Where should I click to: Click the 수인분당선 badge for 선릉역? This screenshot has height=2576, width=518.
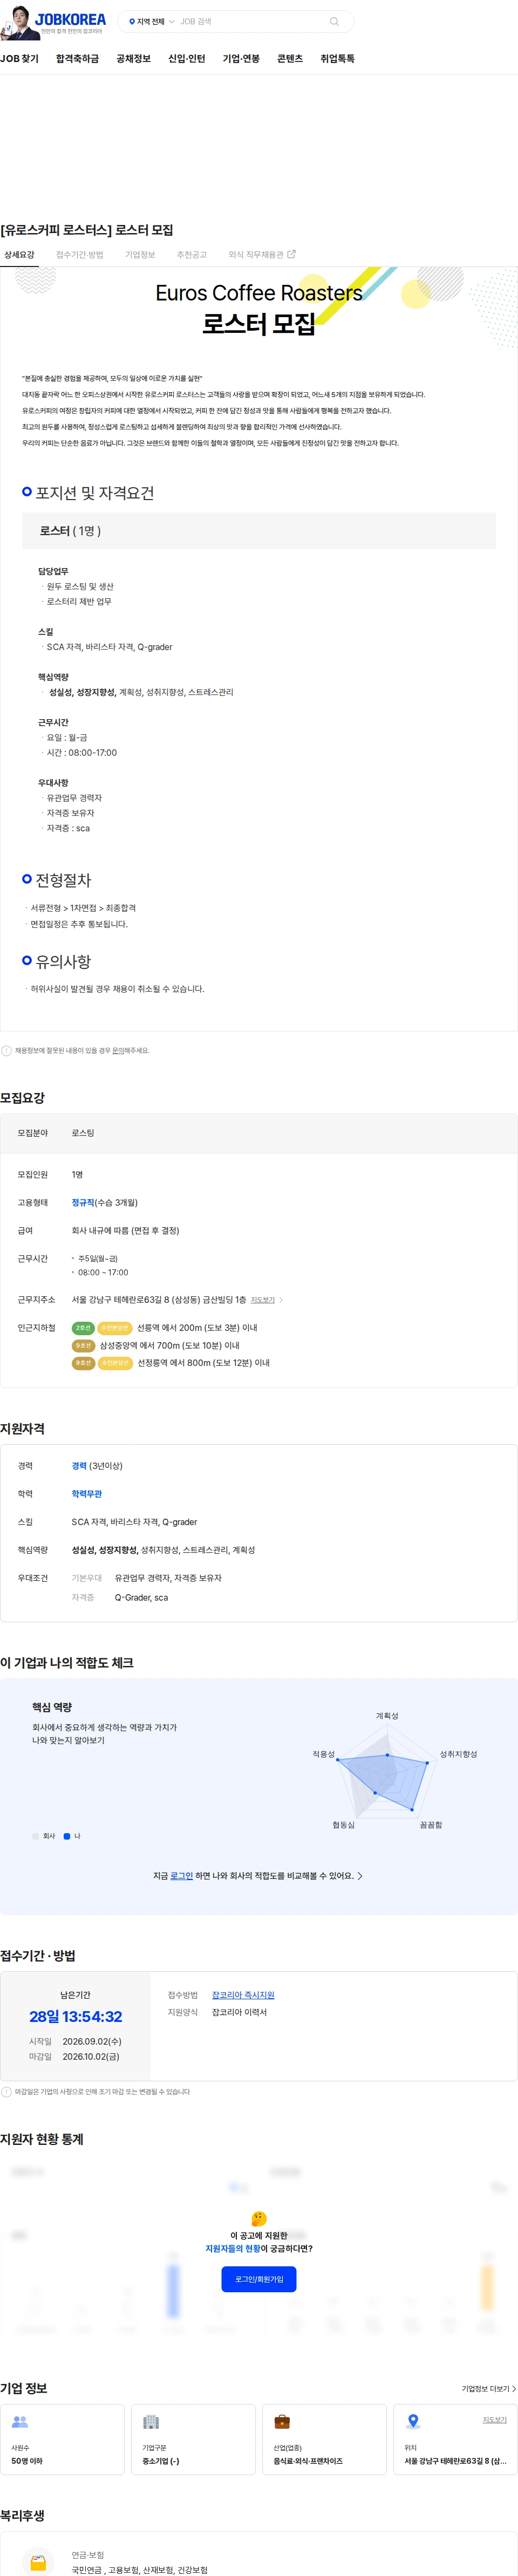115,1328
